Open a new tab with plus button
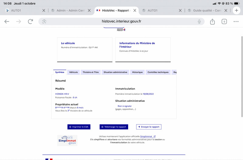 click(x=237, y=10)
